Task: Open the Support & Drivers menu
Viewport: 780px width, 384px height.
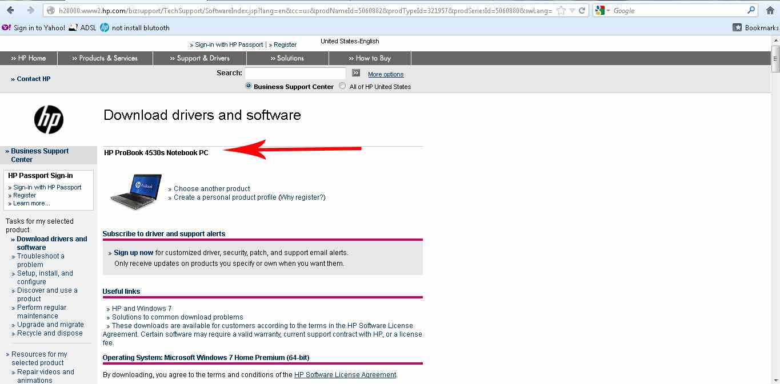Action: 200,58
